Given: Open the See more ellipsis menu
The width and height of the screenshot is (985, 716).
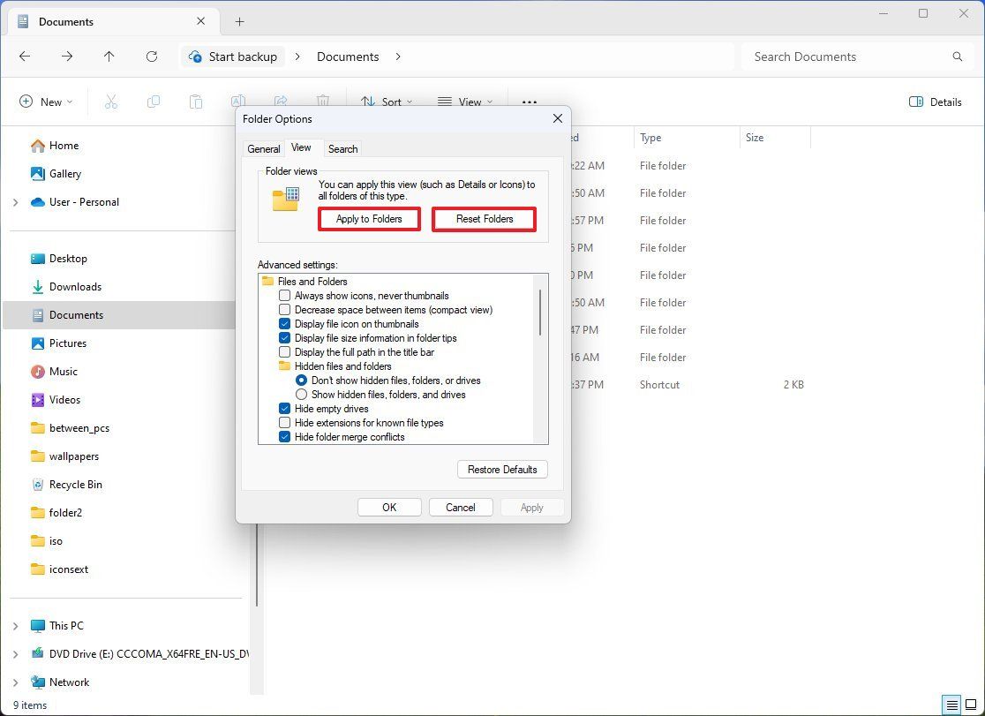Looking at the screenshot, I should 529,102.
